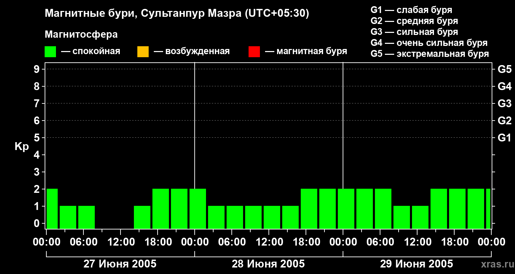Click the 'G2' right axis label
This screenshot has height=274, width=515.
[x=505, y=121]
